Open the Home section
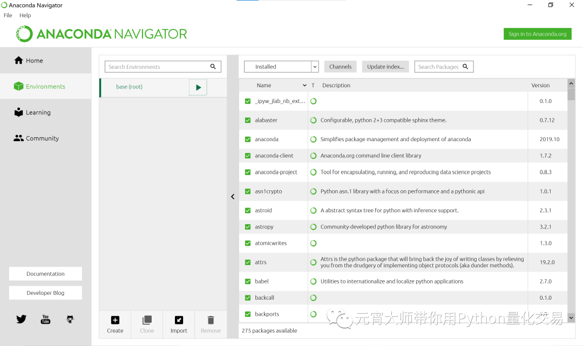 [45, 60]
